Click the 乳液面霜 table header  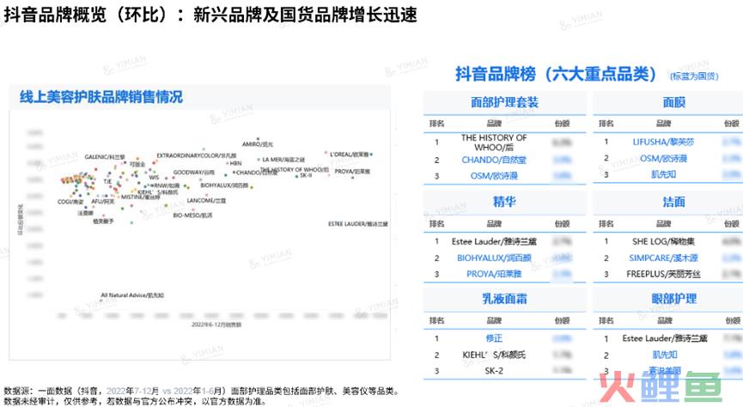pos(504,299)
